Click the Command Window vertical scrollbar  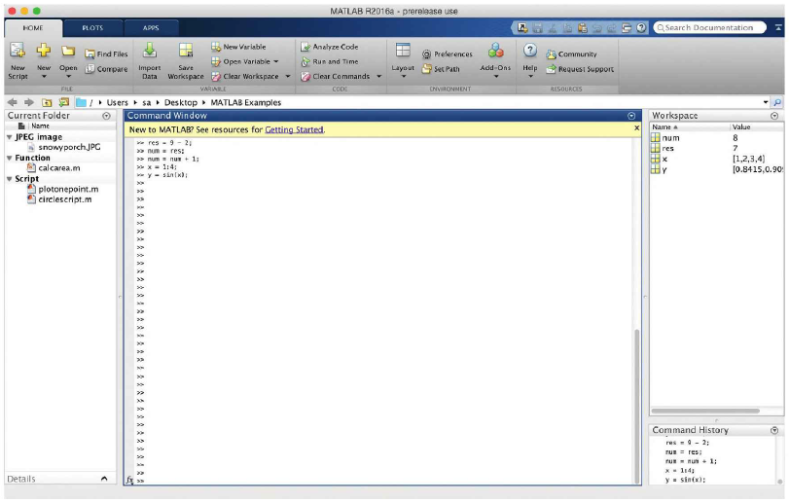pos(637,406)
